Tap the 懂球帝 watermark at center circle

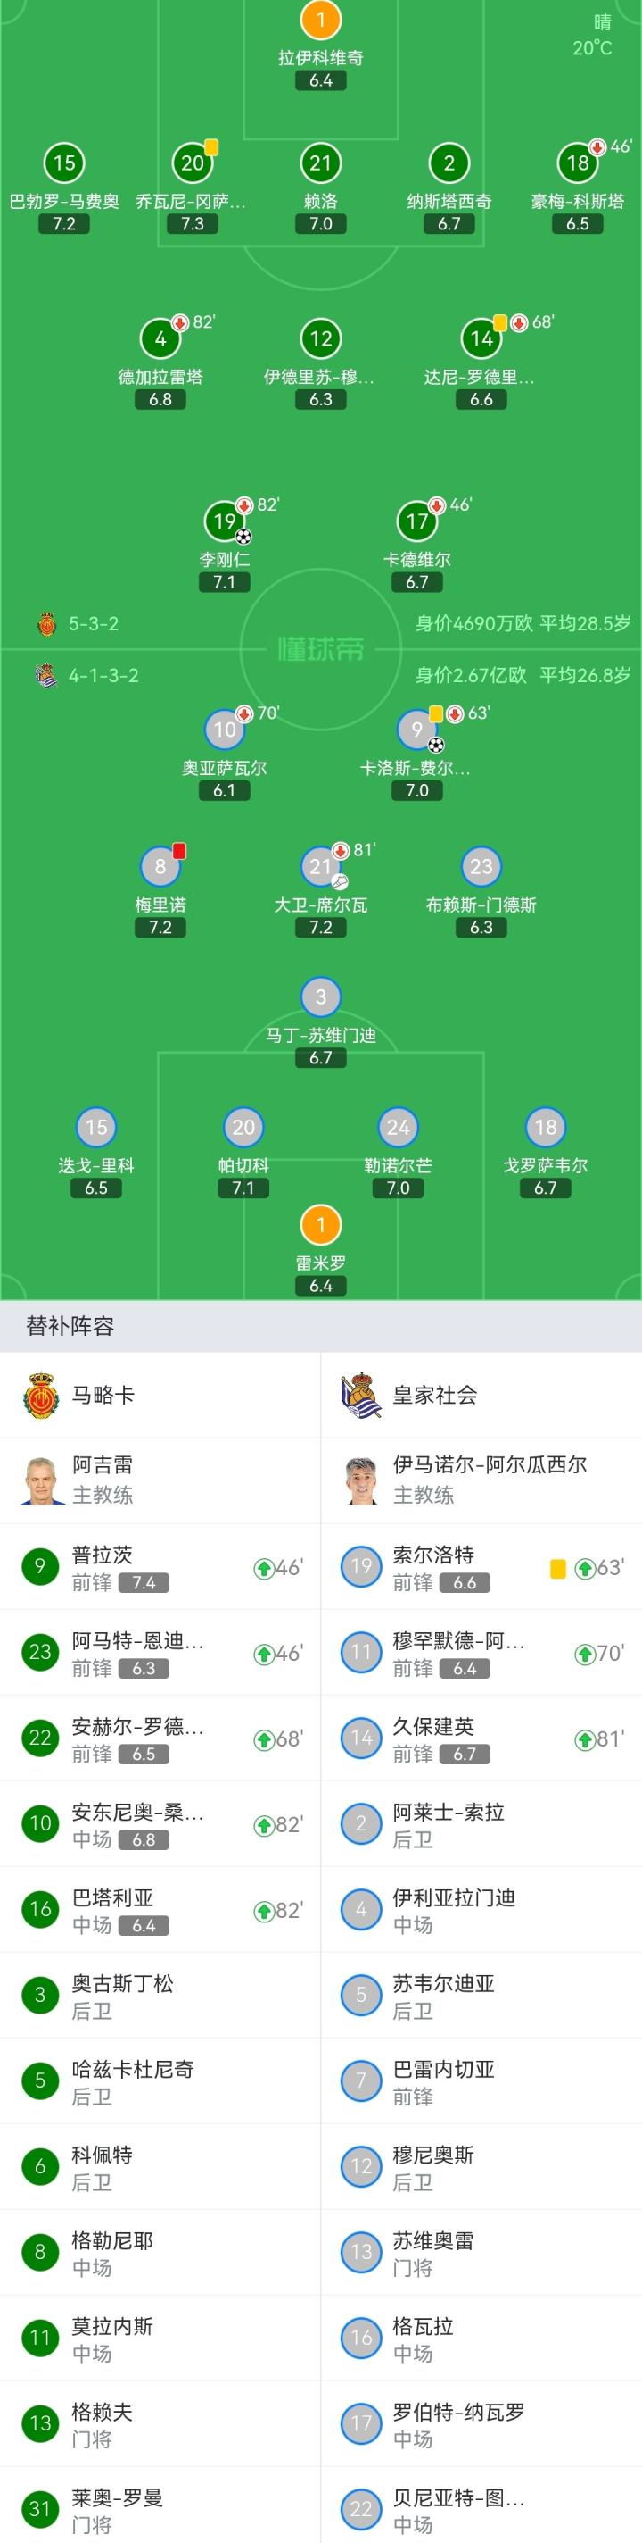click(x=320, y=648)
